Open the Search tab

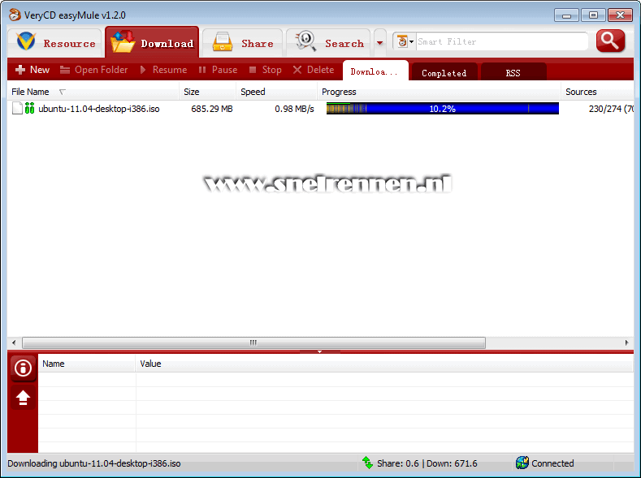(329, 43)
